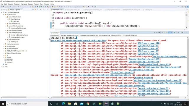
Task: Select ClientTest.java in Project Explorer
Action: (x=15, y=19)
